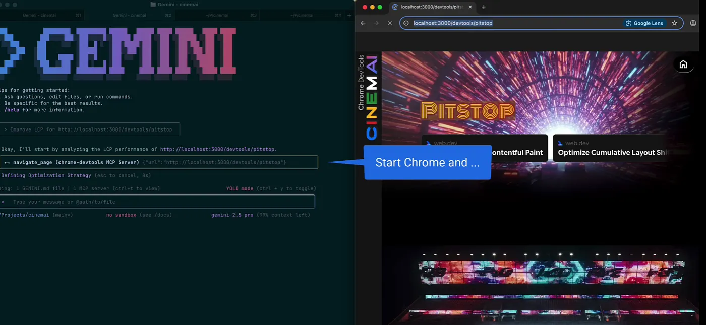This screenshot has height=325, width=706.
Task: Switch to first Gemini - cinemai terminal tab
Action: point(39,15)
